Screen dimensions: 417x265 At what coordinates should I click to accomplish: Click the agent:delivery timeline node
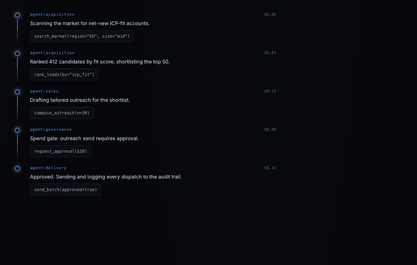tap(17, 168)
